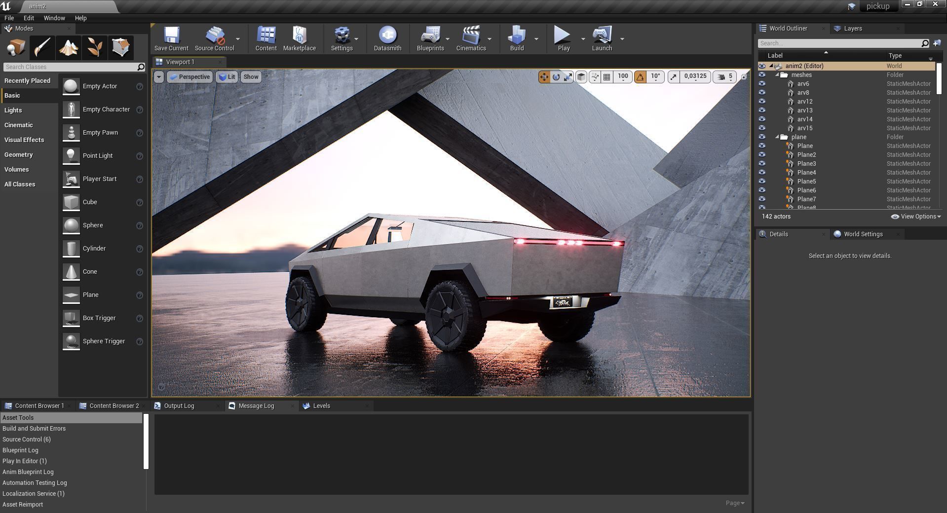Select the Place mode icon
The image size is (947, 513).
16,47
